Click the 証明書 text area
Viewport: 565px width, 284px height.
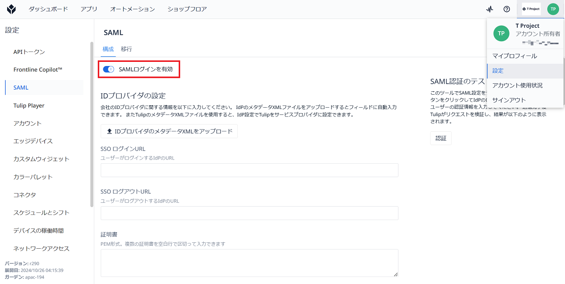[x=249, y=263]
